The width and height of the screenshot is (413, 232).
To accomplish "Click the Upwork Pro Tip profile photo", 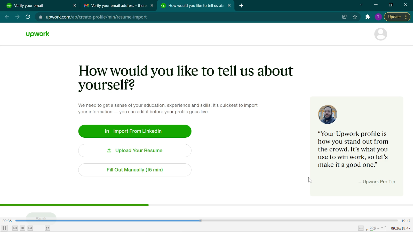I will pos(328,114).
